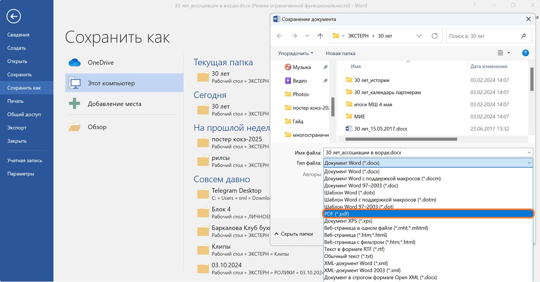
Task: Go back in the save dialog navigation
Action: pos(280,36)
